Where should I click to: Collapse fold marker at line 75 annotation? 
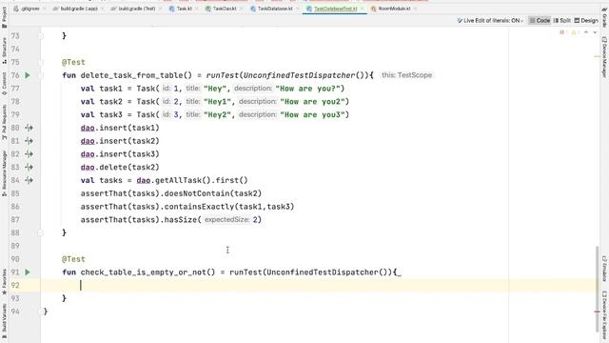tap(40, 62)
